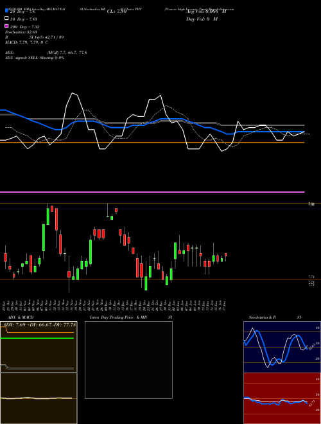Select the '50 Day = 7.83' label
This screenshot has height=424, width=321.
(x=24, y=19)
